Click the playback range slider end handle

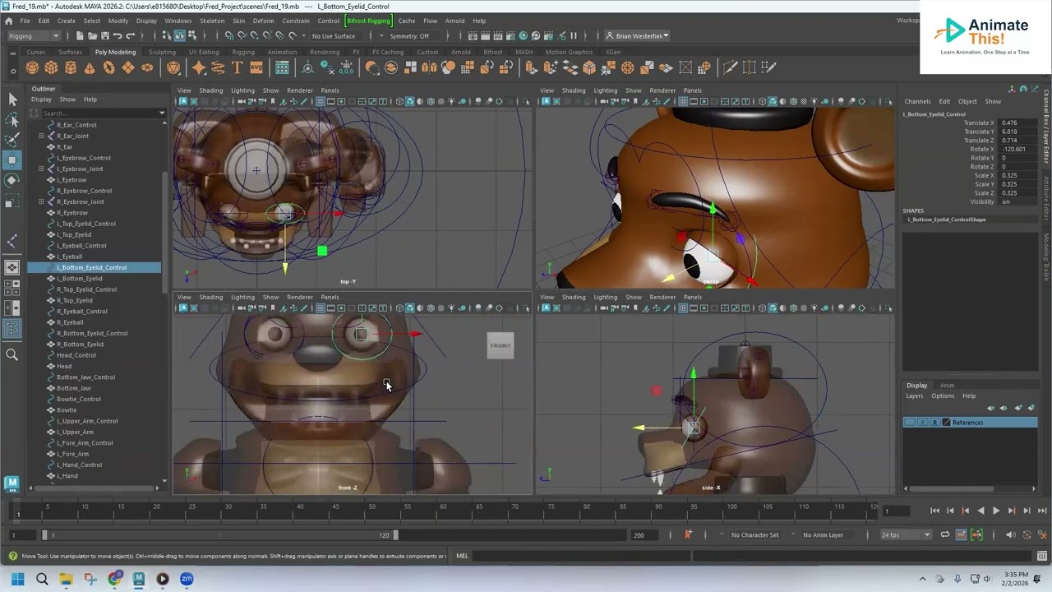click(x=395, y=535)
